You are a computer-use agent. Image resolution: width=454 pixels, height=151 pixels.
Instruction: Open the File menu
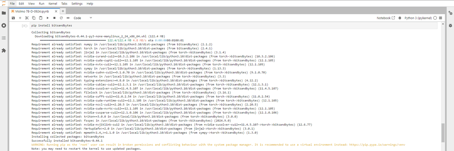12,4
